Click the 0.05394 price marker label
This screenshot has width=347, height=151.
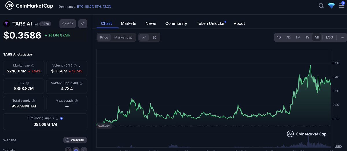[x=104, y=126]
